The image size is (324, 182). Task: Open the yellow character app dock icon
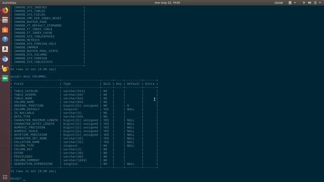[x=5, y=69]
